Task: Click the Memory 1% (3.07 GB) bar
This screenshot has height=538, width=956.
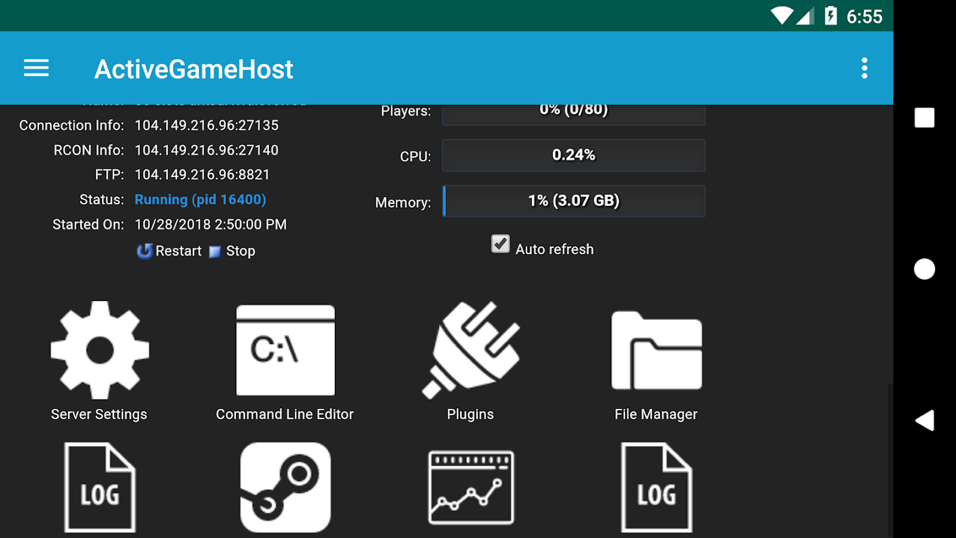Action: coord(573,201)
